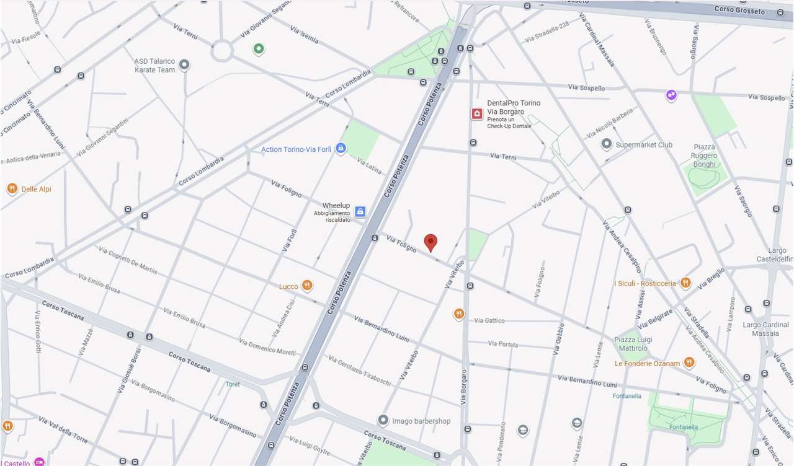This screenshot has width=794, height=466.
Task: Select Le Fonderie Ozanam restaurant marker
Action: (689, 363)
